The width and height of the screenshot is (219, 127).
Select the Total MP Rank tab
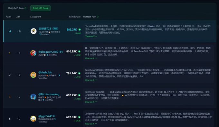[x=41, y=8]
